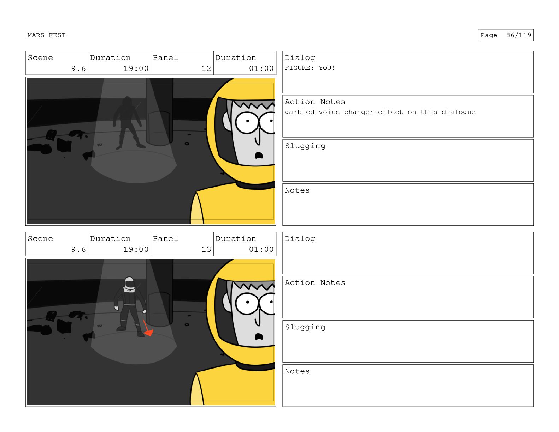Image resolution: width=559 pixels, height=432 pixels.
Task: Click the Panel number 13 cell
Action: coord(182,244)
